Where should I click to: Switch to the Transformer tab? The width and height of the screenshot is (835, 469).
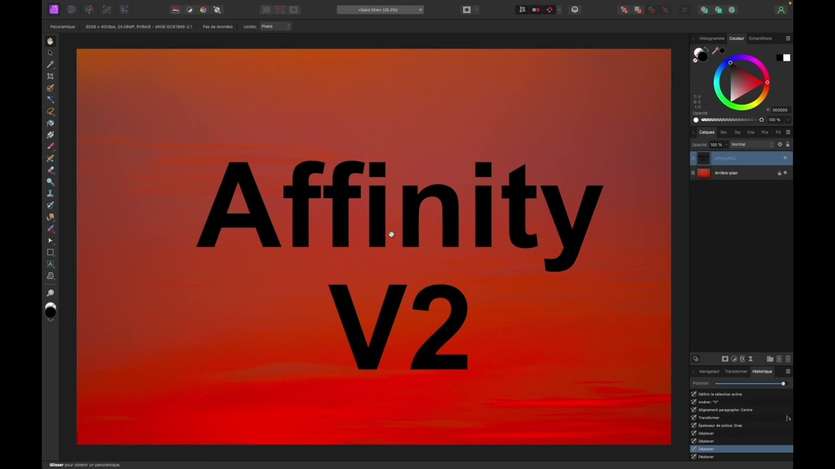click(x=736, y=371)
